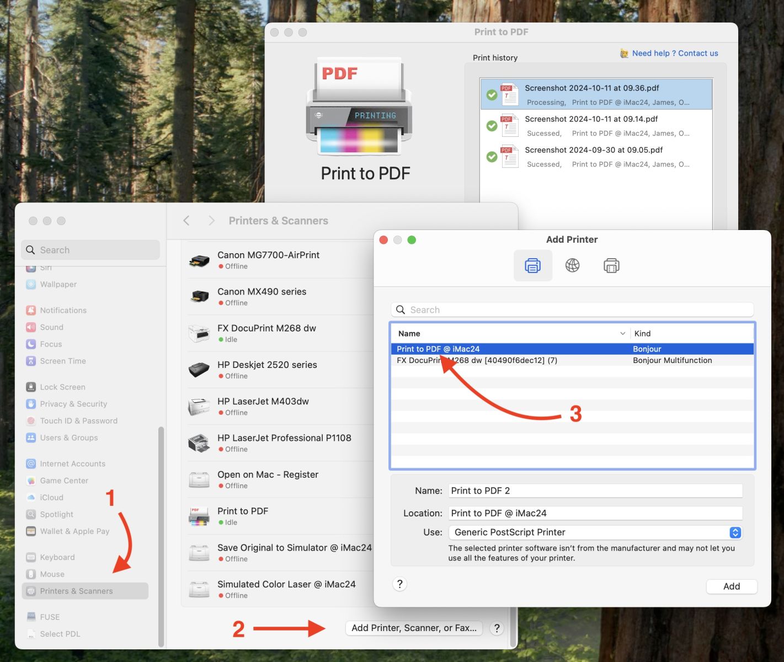Click the printers list scrollbar
This screenshot has height=662, width=784.
pos(514,626)
